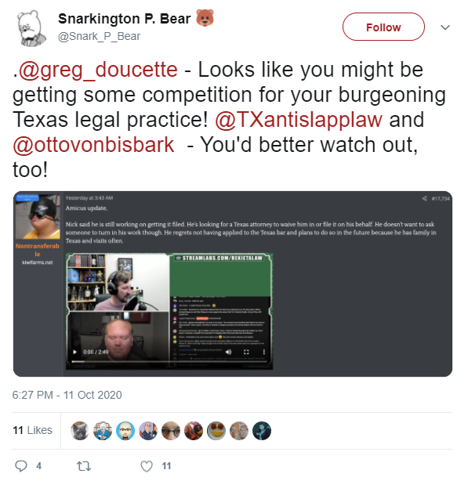The height and width of the screenshot is (488, 468).
Task: Open video more options three dots
Action: pyautogui.click(x=264, y=352)
